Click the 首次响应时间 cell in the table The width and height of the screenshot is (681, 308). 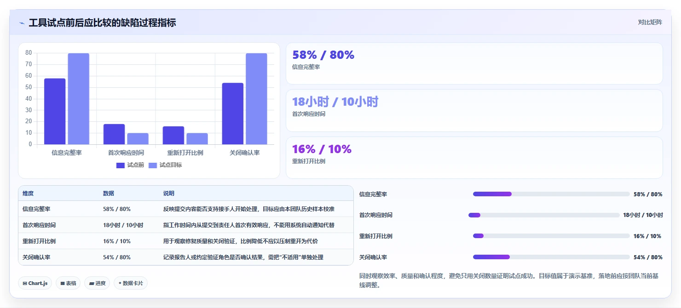click(x=39, y=225)
